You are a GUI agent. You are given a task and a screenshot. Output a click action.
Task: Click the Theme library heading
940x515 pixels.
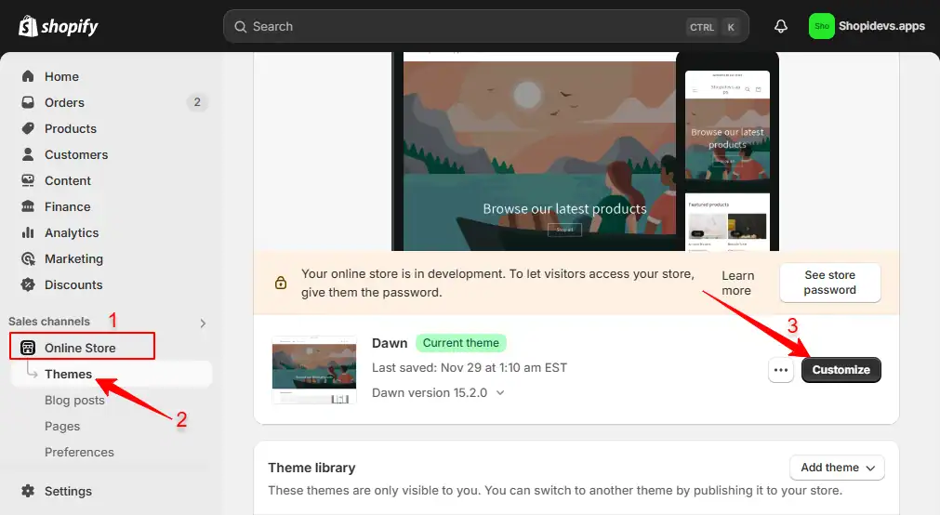pyautogui.click(x=311, y=468)
